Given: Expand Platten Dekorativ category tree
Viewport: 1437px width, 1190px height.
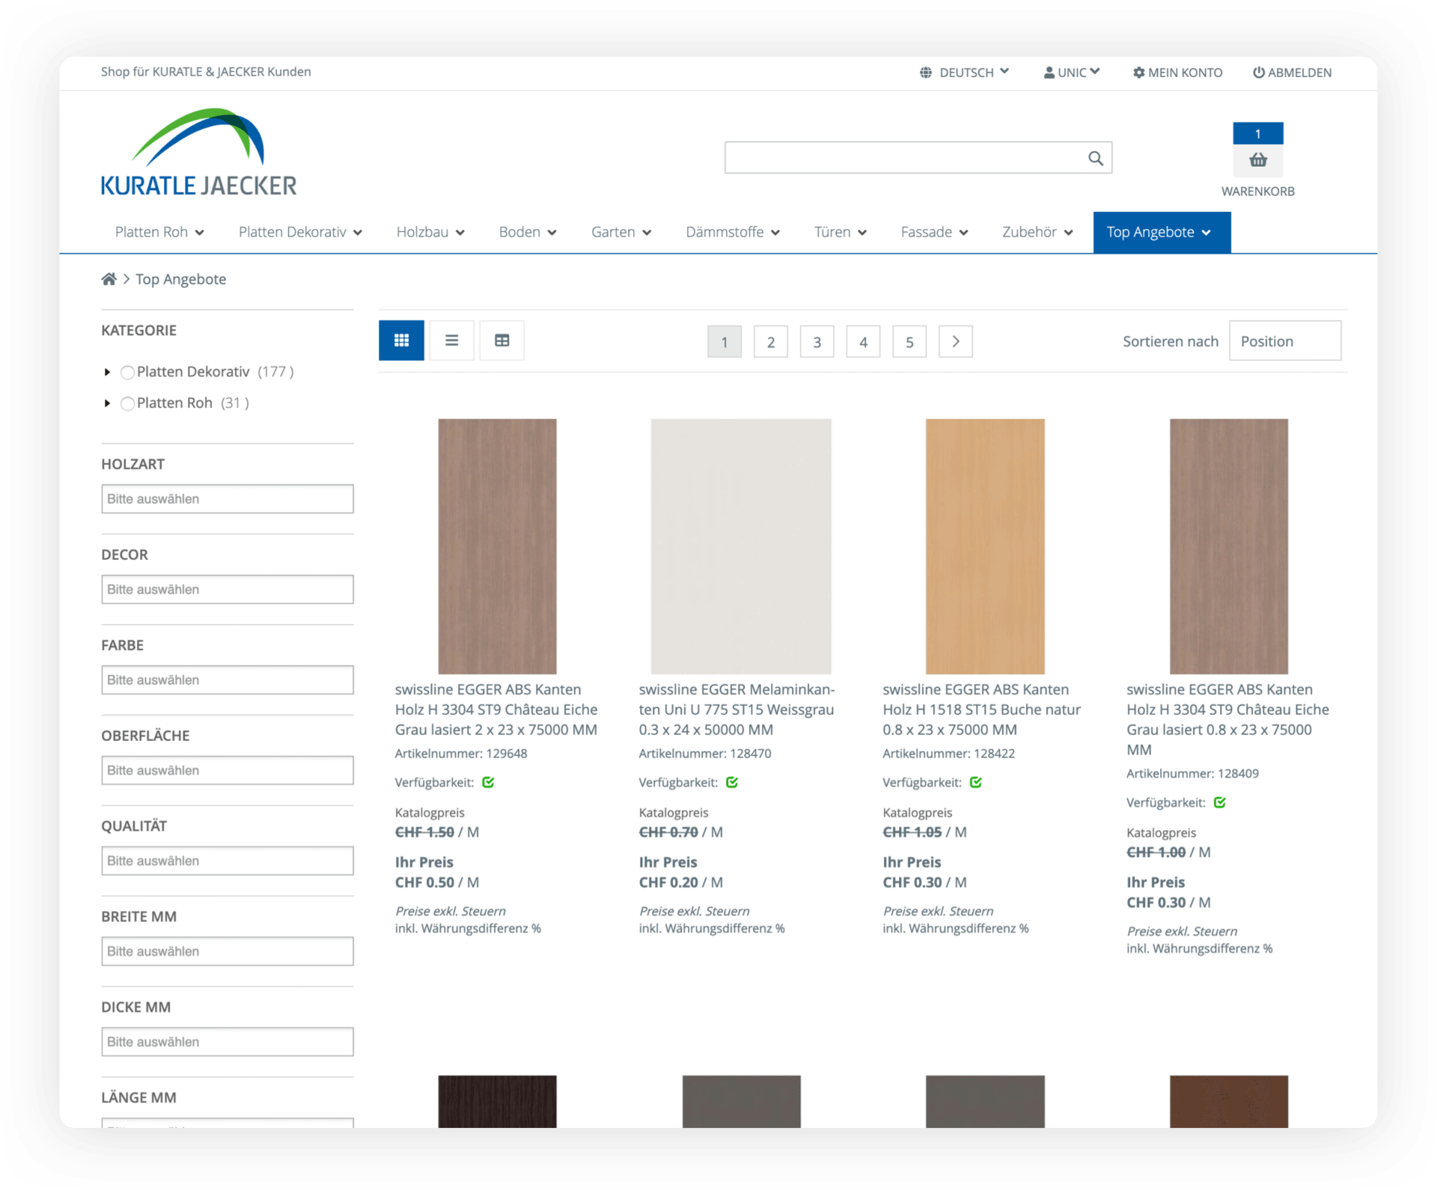Looking at the screenshot, I should 107,372.
